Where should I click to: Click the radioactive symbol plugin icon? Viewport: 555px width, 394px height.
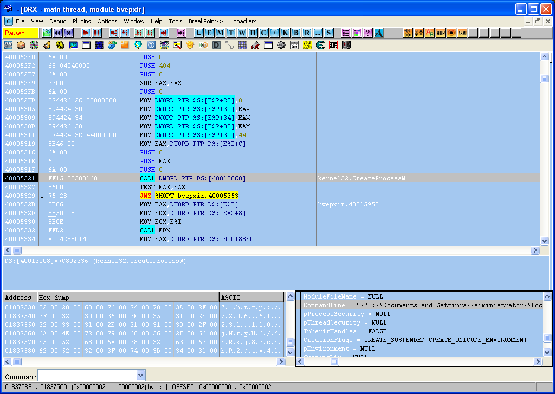tap(60, 45)
